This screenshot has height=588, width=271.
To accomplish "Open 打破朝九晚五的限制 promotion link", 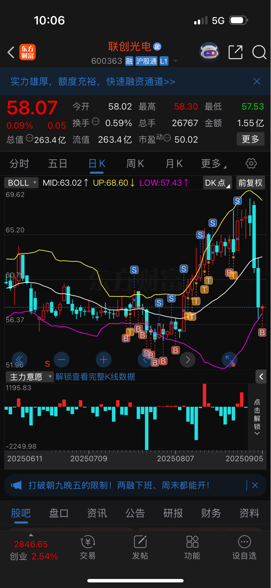I will (x=119, y=485).
